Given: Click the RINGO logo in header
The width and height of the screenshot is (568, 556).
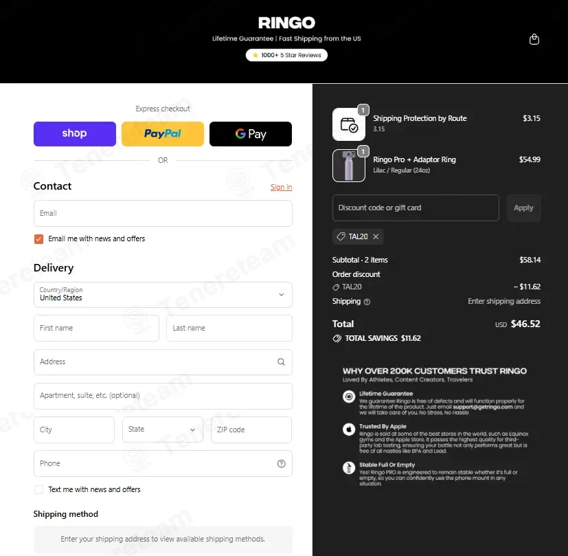Looking at the screenshot, I should point(286,23).
